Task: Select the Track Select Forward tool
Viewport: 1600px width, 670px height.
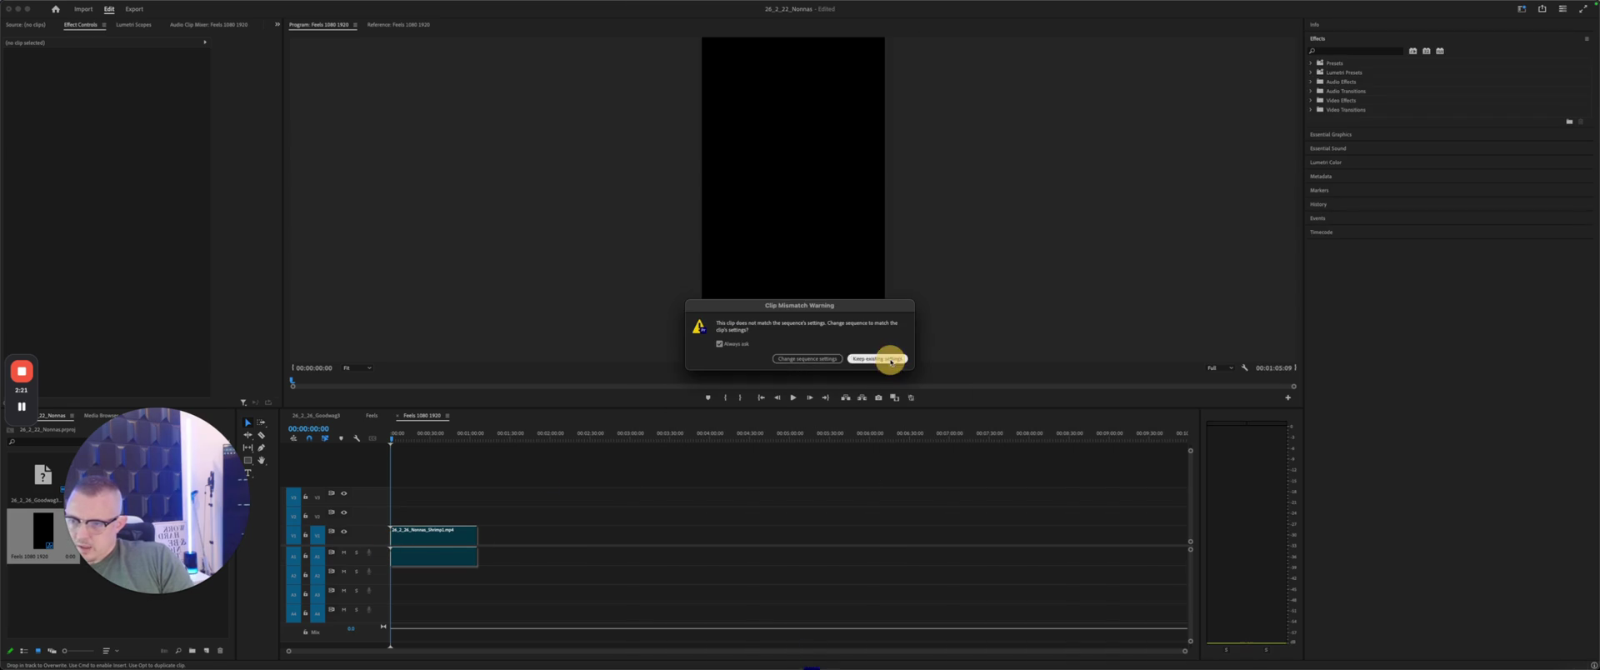Action: [x=262, y=422]
